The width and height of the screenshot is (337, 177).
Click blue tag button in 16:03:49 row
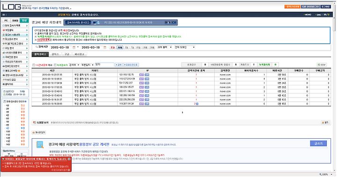pyautogui.click(x=147, y=104)
